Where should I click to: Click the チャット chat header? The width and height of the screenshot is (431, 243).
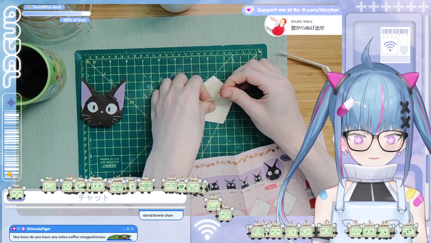click(94, 197)
